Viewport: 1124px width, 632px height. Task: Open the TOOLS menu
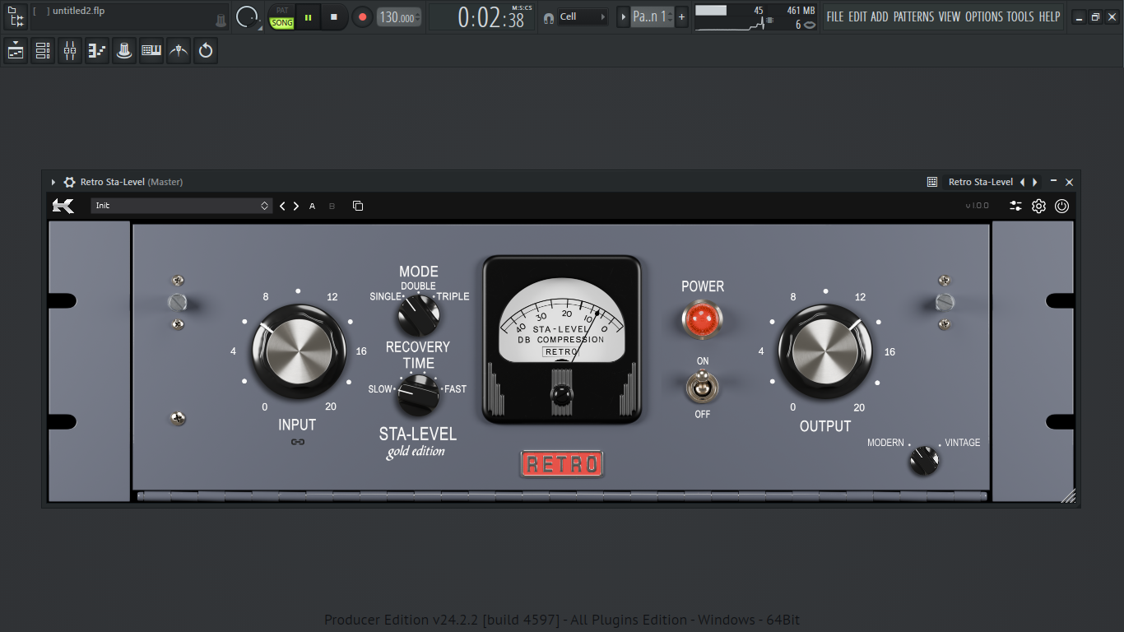coord(1020,16)
